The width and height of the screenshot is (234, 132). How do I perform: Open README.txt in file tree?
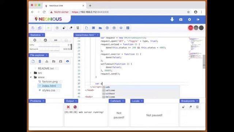point(46,69)
